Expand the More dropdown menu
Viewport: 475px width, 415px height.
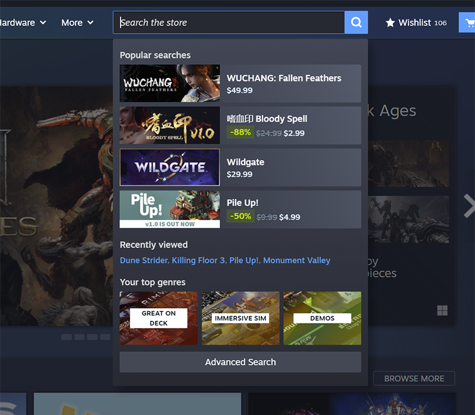click(x=77, y=23)
